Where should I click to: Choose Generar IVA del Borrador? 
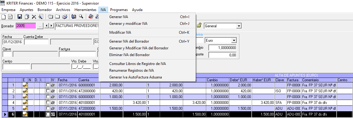pyautogui.click(x=147, y=41)
